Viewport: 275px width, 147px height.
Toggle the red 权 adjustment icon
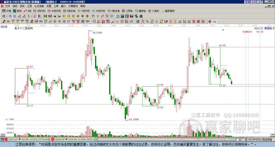35,16
